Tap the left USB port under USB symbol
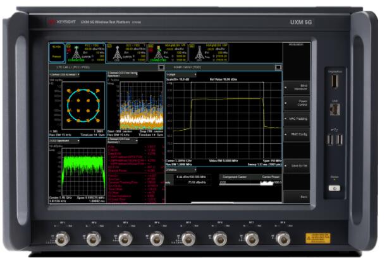Image resolution: width=387 pixels, height=265 pixels. coord(330,139)
